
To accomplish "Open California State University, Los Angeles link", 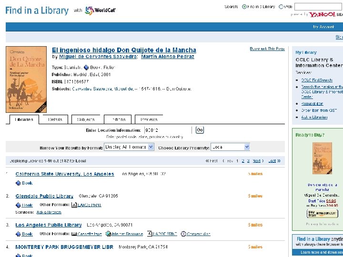I will pos(65,174).
